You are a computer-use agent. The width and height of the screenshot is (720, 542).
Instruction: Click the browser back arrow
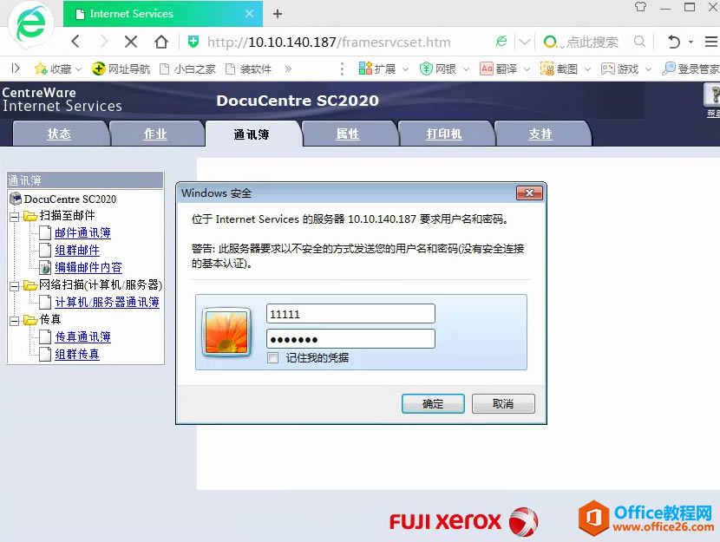point(76,42)
